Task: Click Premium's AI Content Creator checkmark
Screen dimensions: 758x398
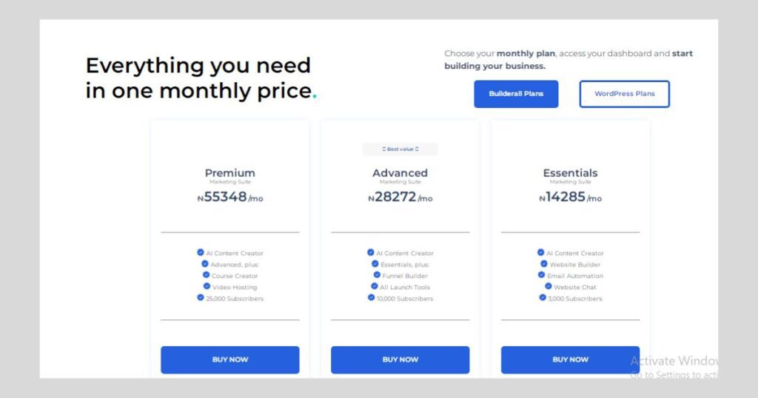Action: pyautogui.click(x=201, y=252)
